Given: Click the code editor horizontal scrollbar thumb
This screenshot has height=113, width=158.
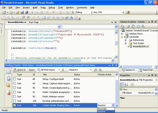Looking at the screenshot, I should click(45, 60).
